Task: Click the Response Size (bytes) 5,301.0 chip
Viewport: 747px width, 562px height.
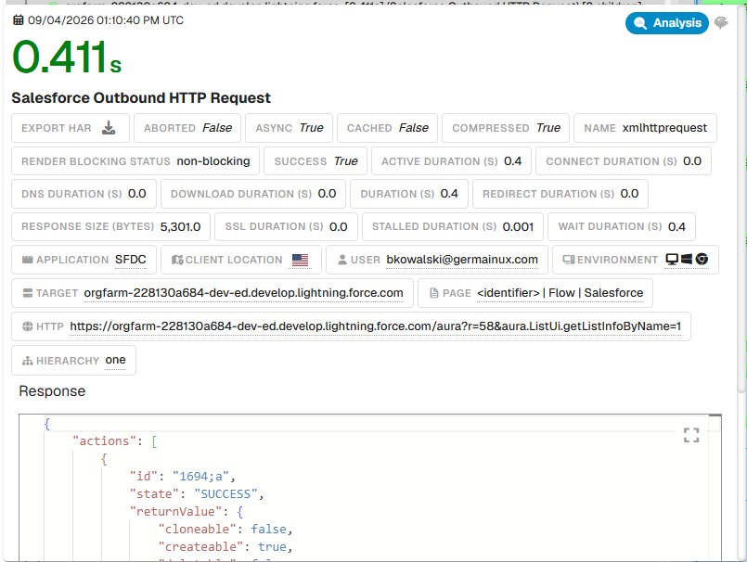Action: pos(110,226)
